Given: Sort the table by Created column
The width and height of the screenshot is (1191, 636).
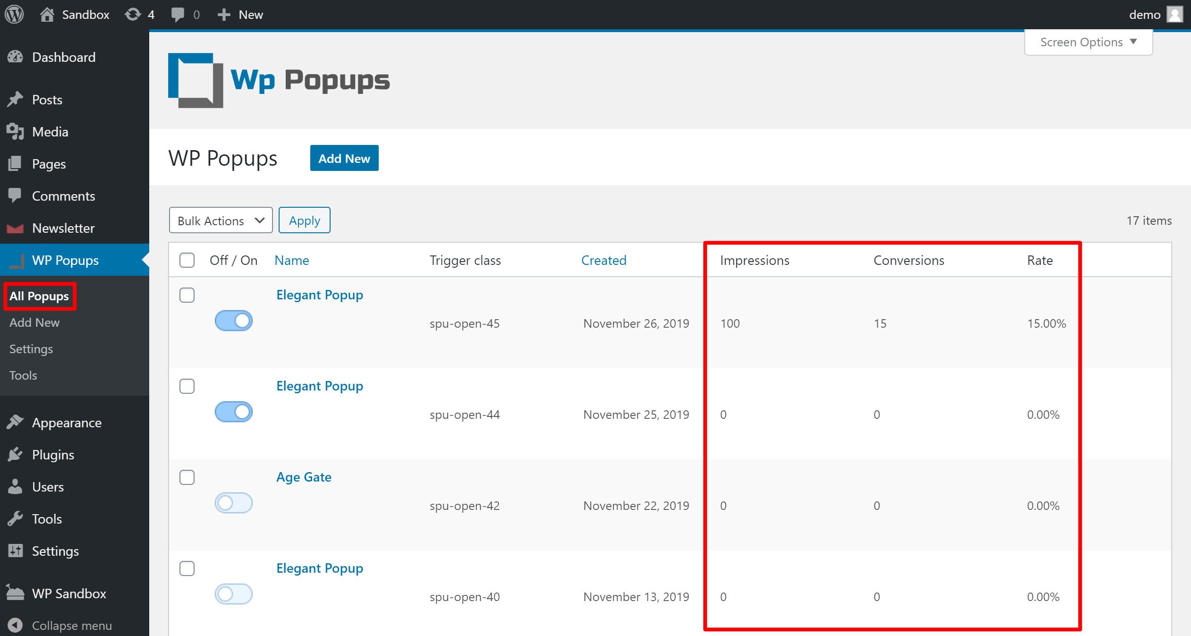Looking at the screenshot, I should pos(604,260).
